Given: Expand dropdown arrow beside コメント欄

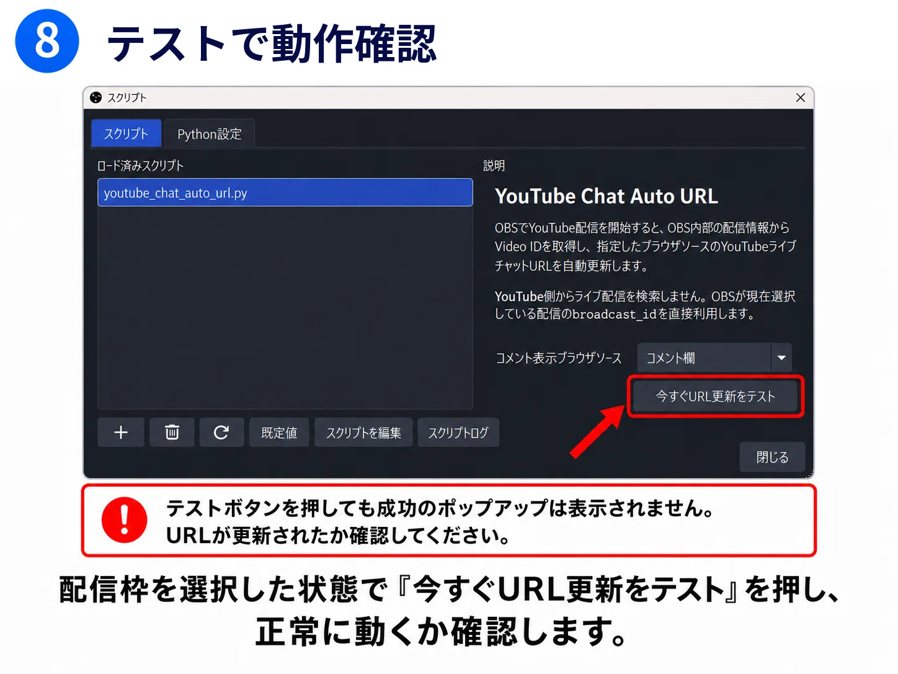Looking at the screenshot, I should coord(781,357).
